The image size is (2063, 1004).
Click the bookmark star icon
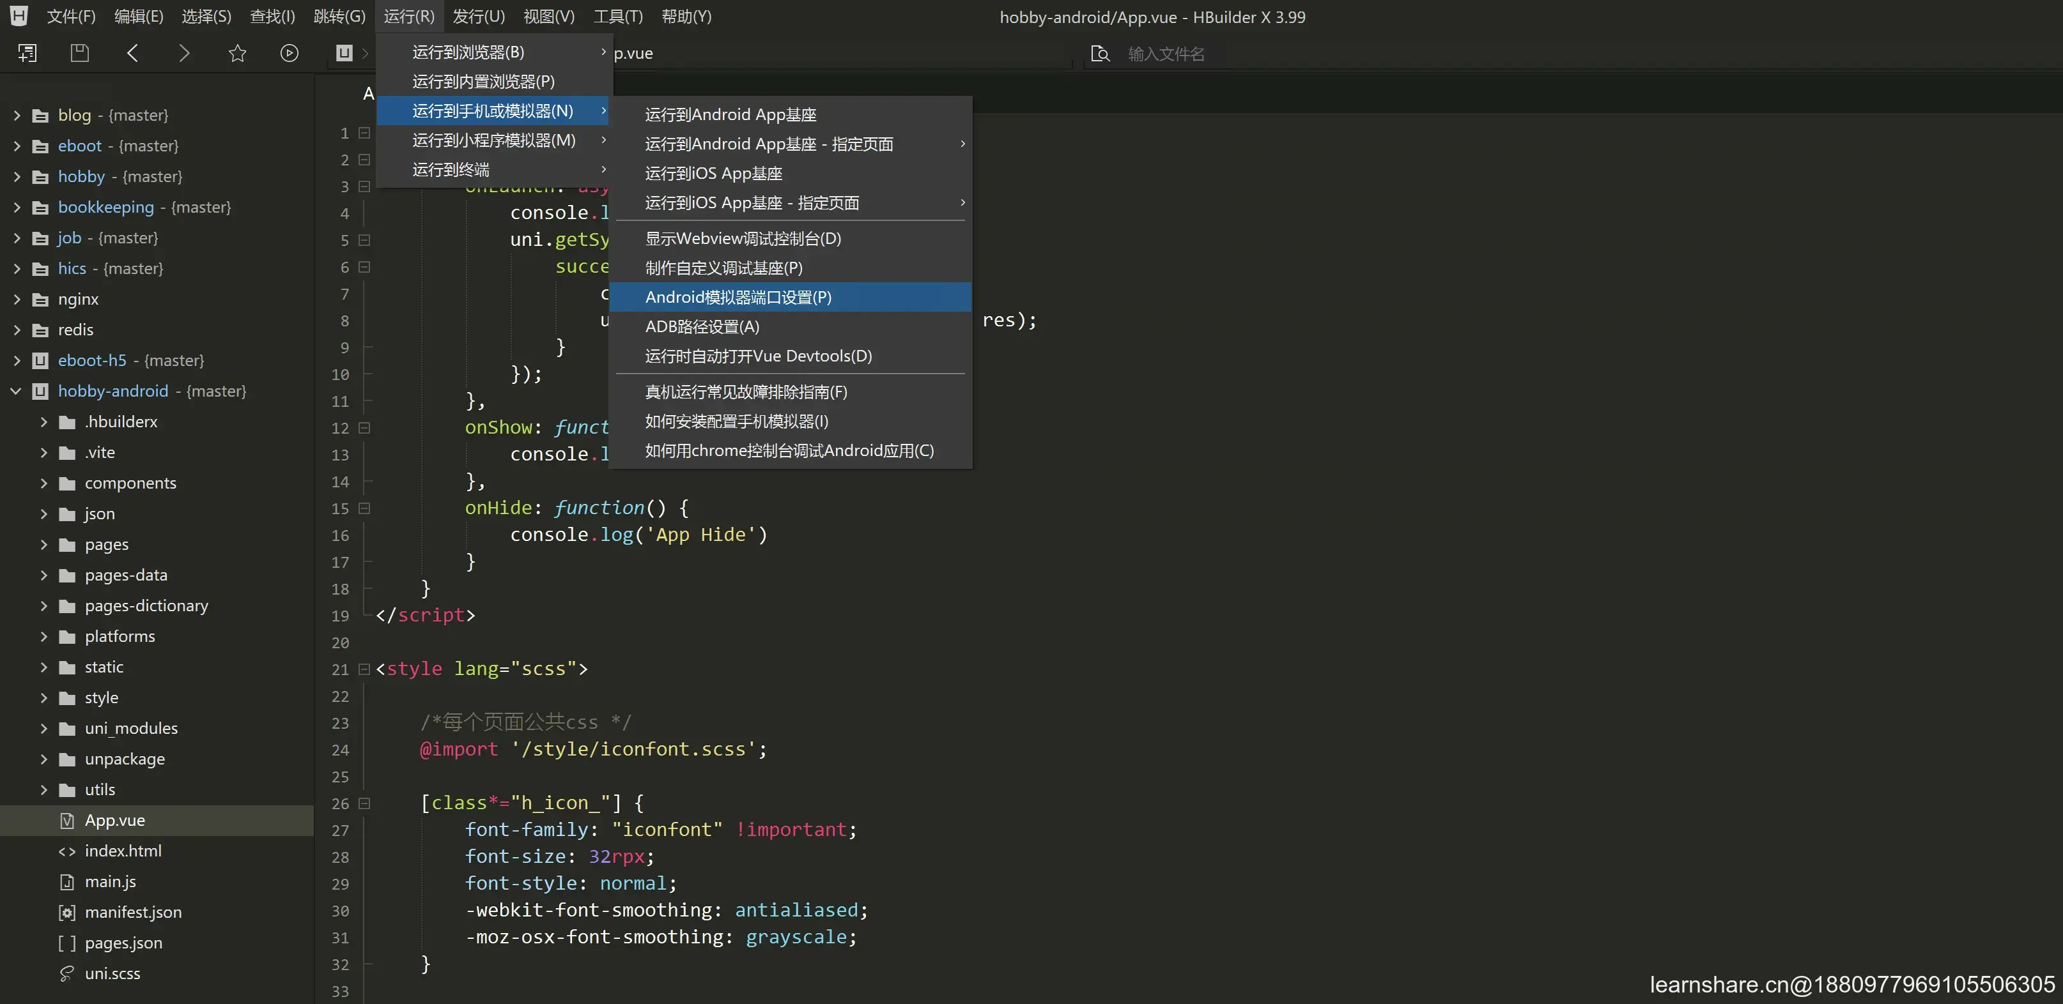point(237,54)
